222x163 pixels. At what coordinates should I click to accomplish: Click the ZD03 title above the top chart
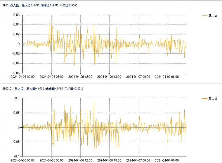coord(5,5)
